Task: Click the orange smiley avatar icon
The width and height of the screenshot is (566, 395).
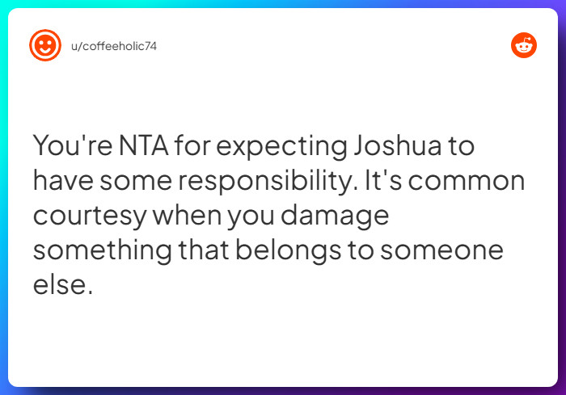Action: pos(45,46)
